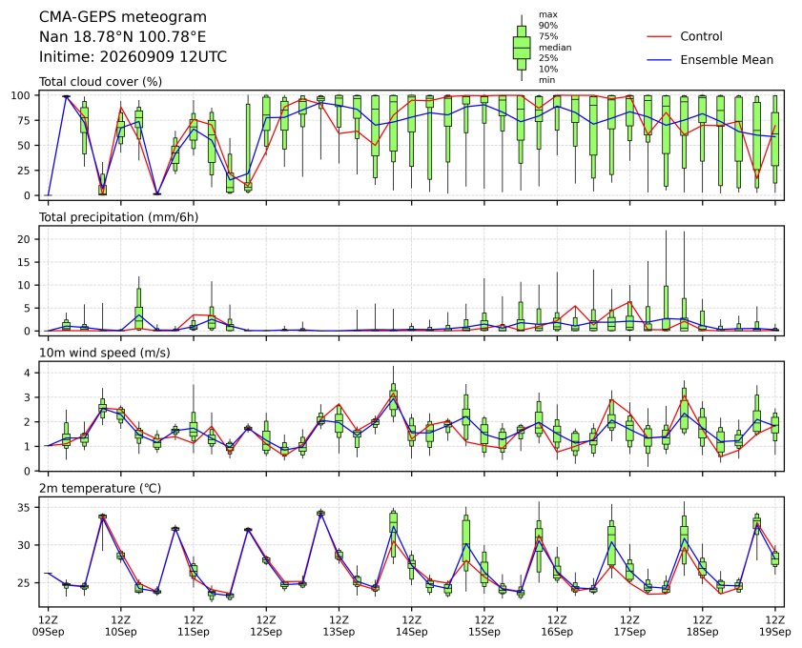This screenshot has height=648, width=802.
Task: Click the Total precipitation panel title
Action: click(x=118, y=217)
